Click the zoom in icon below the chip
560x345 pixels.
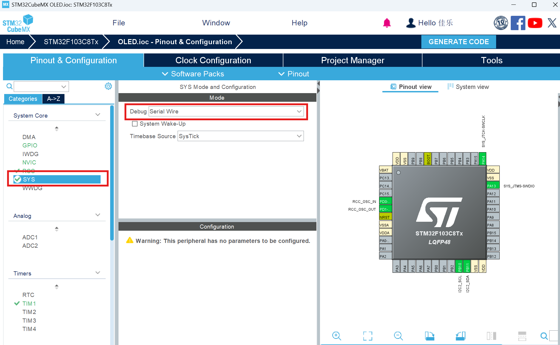point(336,336)
